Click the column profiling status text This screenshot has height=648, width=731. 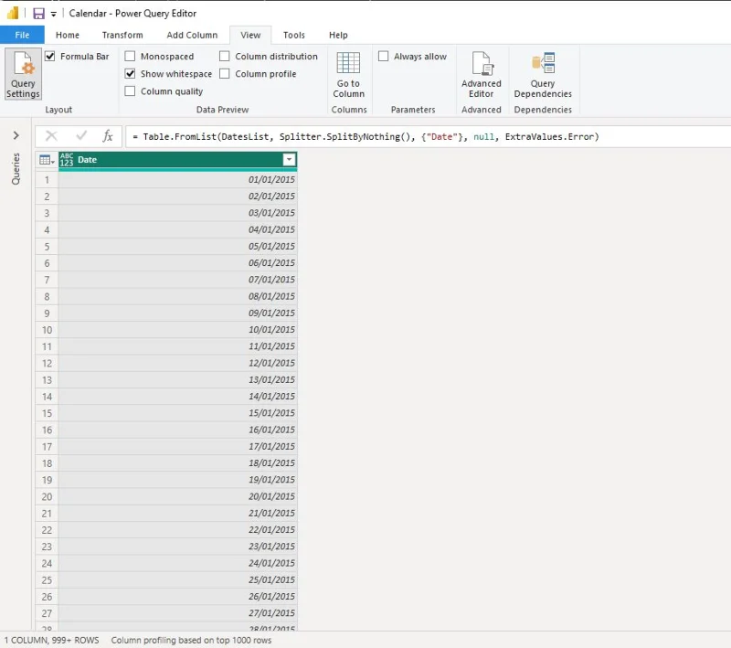pos(191,641)
